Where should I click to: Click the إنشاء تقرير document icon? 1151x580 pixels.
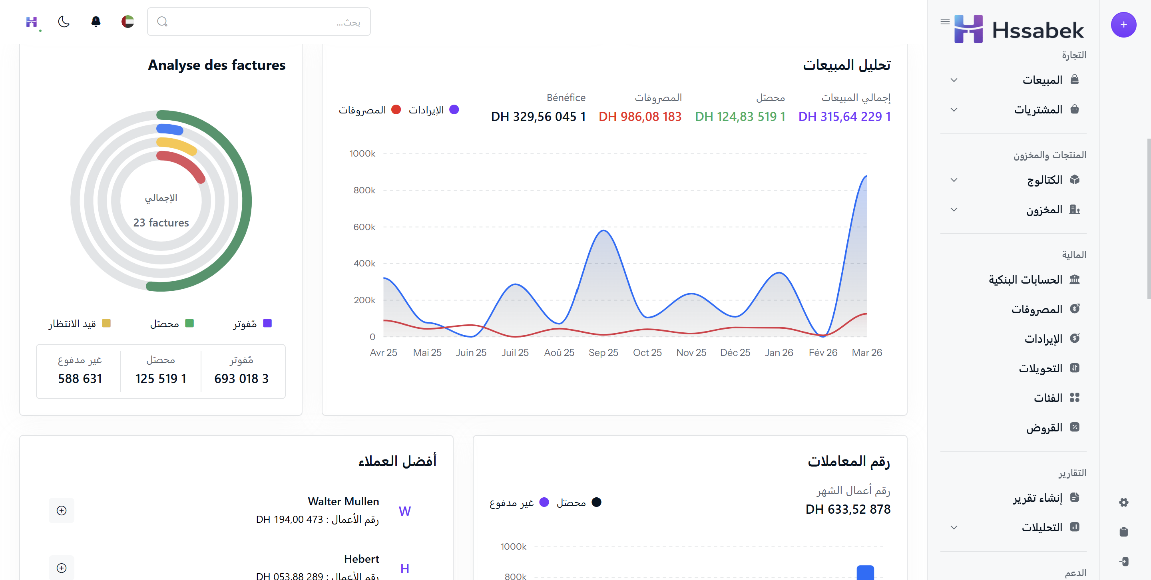coord(1074,497)
